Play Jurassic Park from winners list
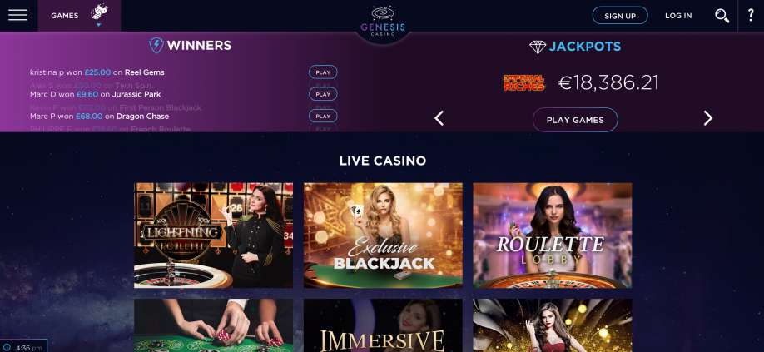The width and height of the screenshot is (764, 352). [x=323, y=94]
